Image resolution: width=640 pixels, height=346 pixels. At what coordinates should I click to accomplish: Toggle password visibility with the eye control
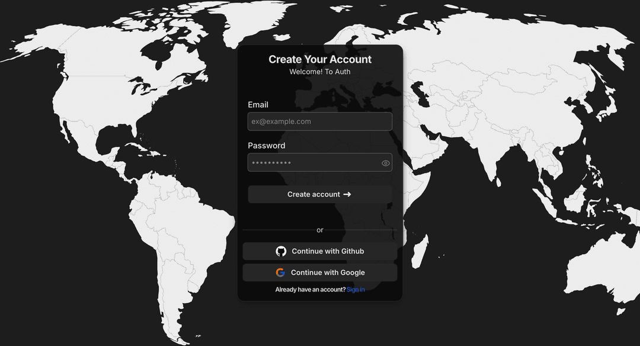(386, 162)
